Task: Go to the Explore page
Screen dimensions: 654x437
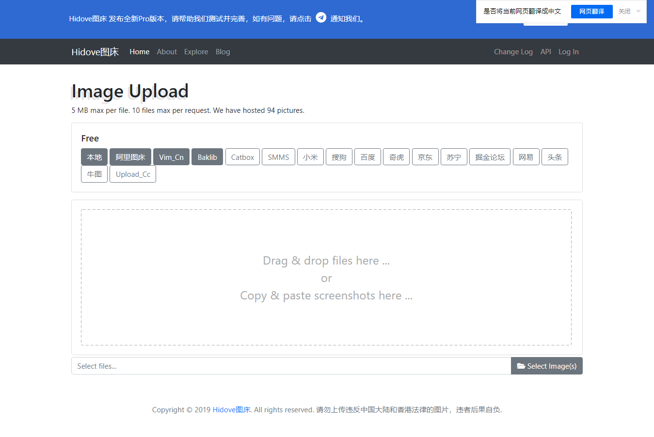Action: (196, 52)
